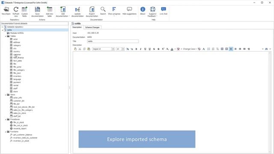Open the font name combo box
The width and height of the screenshot is (274, 154).
pyautogui.click(x=103, y=49)
